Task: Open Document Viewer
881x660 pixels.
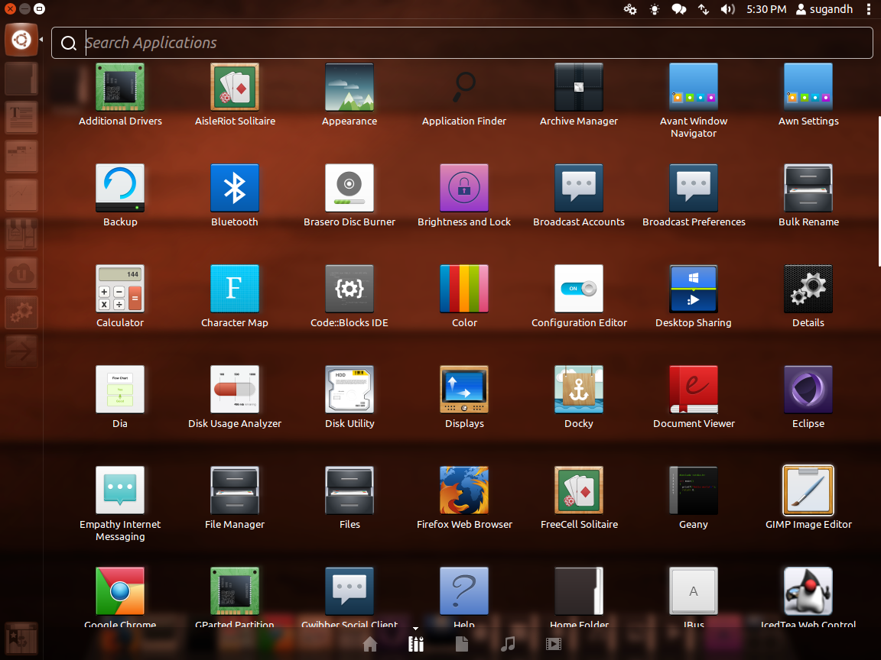Action: pyautogui.click(x=694, y=390)
